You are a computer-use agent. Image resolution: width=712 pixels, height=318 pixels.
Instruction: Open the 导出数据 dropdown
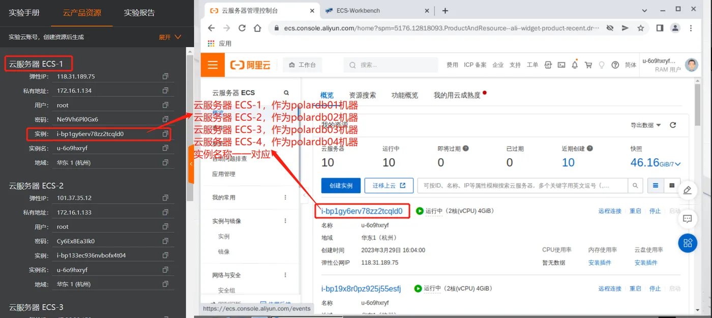(645, 125)
